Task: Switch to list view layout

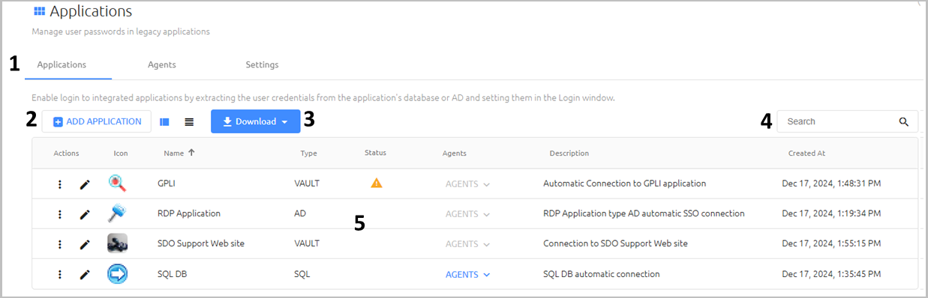Action: tap(189, 121)
